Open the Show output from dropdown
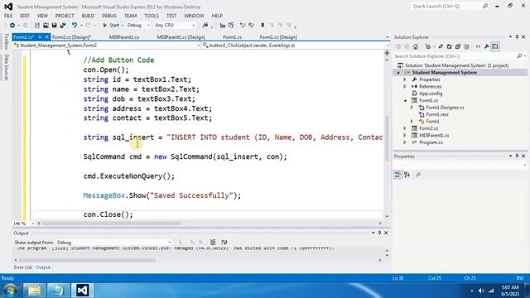Viewport: 530px width, 298px height. click(113, 243)
